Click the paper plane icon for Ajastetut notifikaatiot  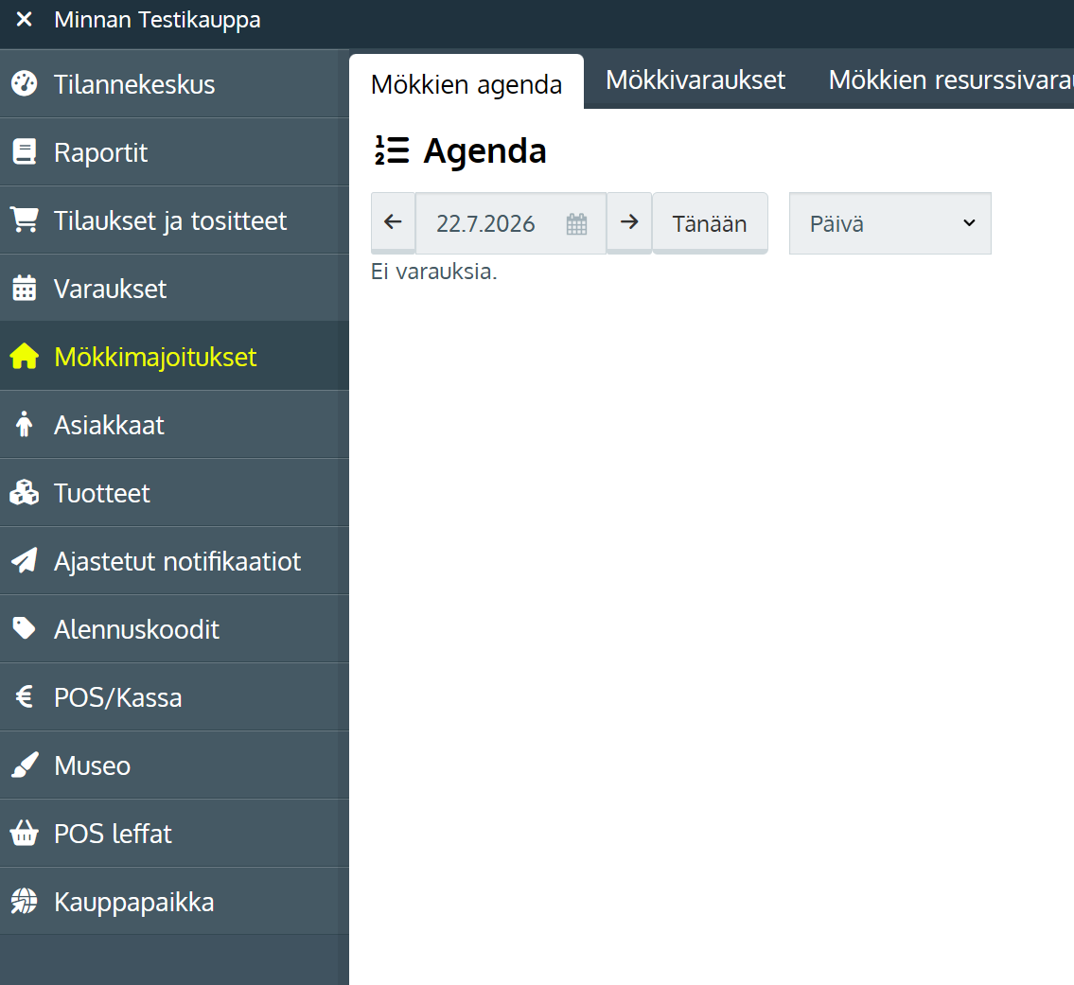tap(24, 560)
